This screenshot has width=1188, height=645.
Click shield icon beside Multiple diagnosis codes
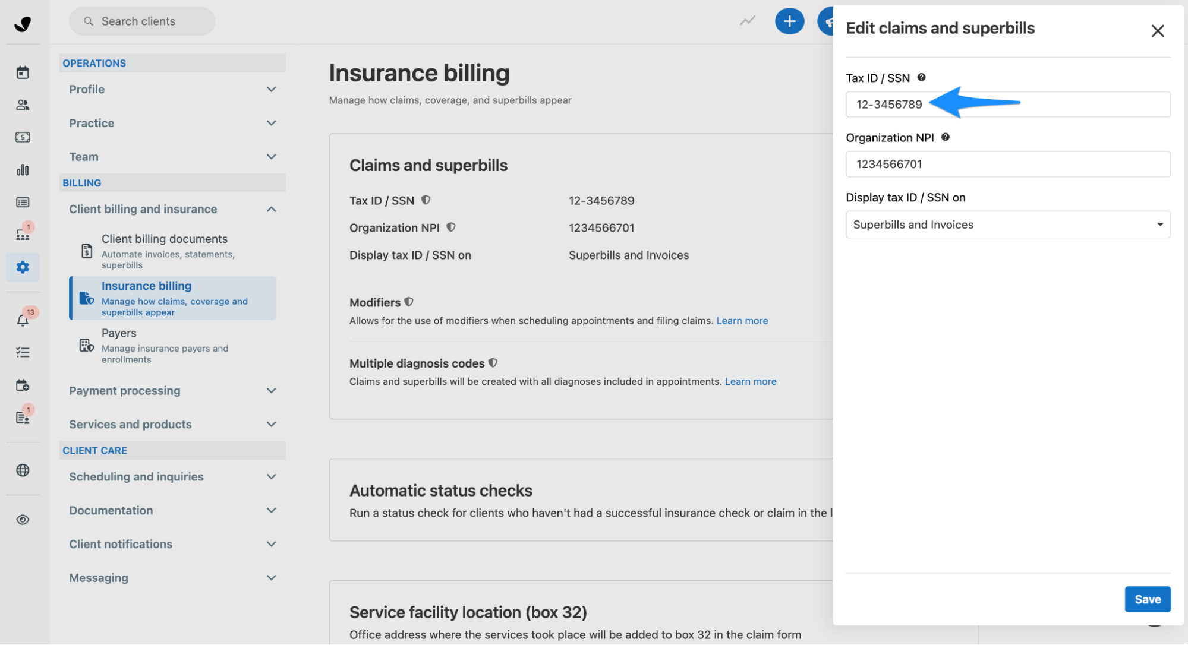pos(493,363)
